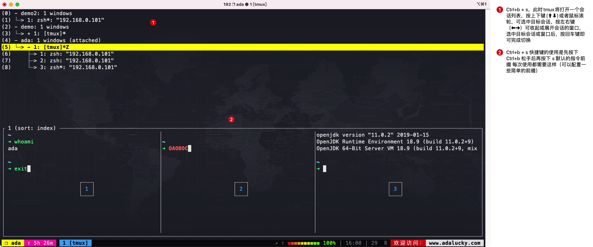Click the uptime 5h 26m status segment
The height and width of the screenshot is (247, 593).
point(40,243)
